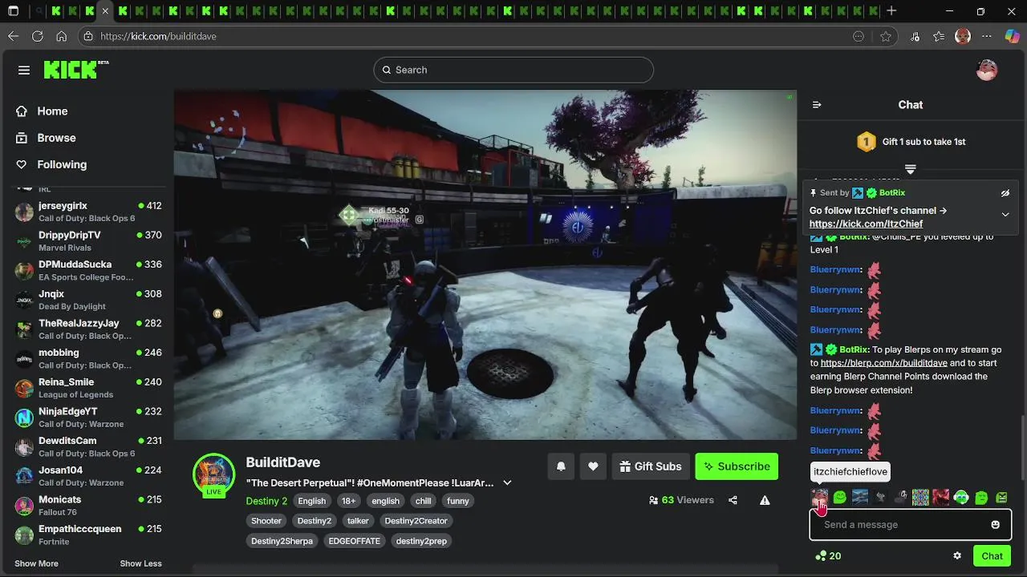Screen dimensions: 1027x577
Task: Open the blerp.com/x/builditdave link
Action: click(x=883, y=363)
